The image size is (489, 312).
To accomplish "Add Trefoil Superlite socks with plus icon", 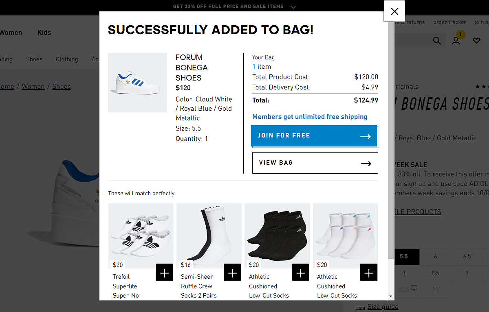I will [164, 273].
